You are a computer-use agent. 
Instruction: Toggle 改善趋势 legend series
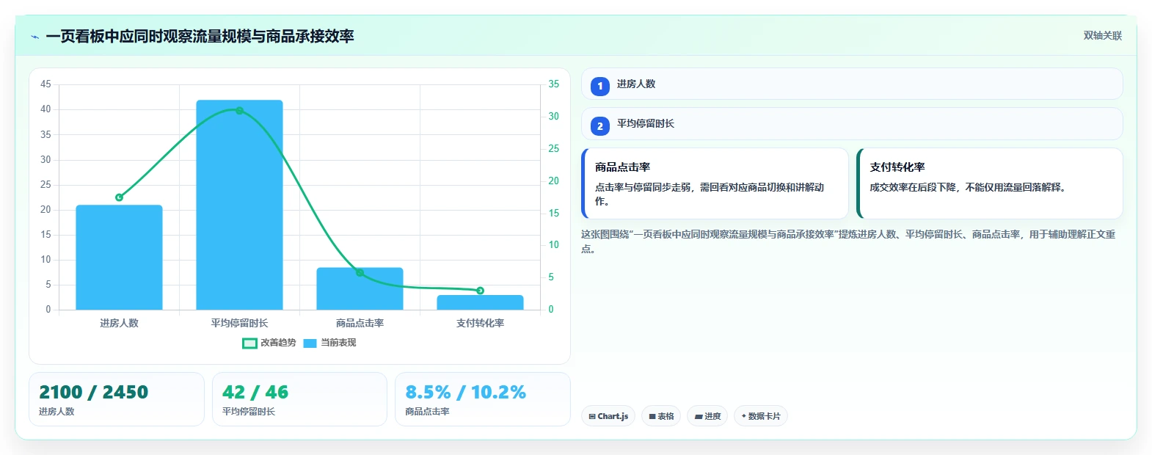(269, 343)
